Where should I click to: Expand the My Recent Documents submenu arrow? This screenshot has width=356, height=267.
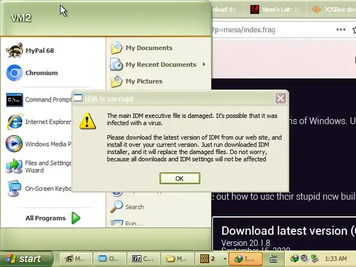click(204, 65)
